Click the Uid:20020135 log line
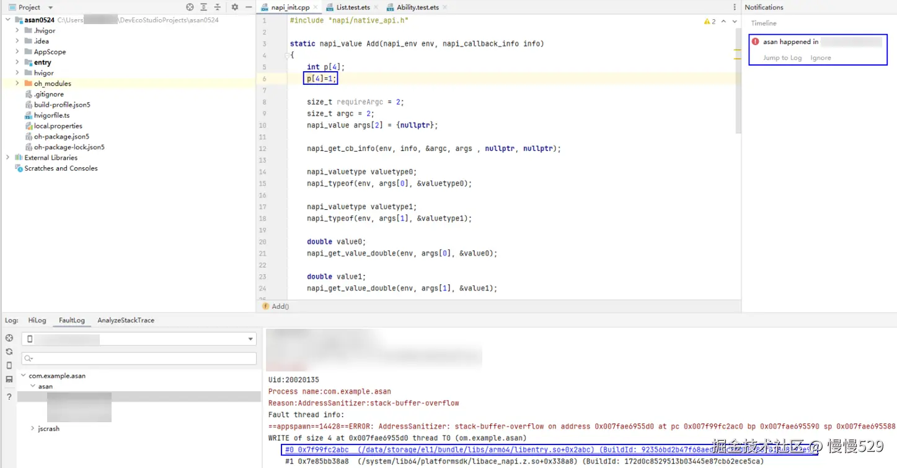The width and height of the screenshot is (897, 468). click(294, 379)
